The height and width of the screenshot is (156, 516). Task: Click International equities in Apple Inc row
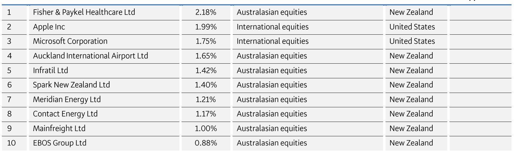pyautogui.click(x=272, y=27)
